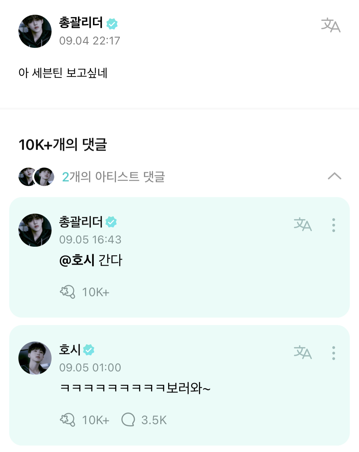Viewport: 359px width, 452px height.
Task: Tap the cheer icon on 호시 comment
Action: click(x=68, y=420)
